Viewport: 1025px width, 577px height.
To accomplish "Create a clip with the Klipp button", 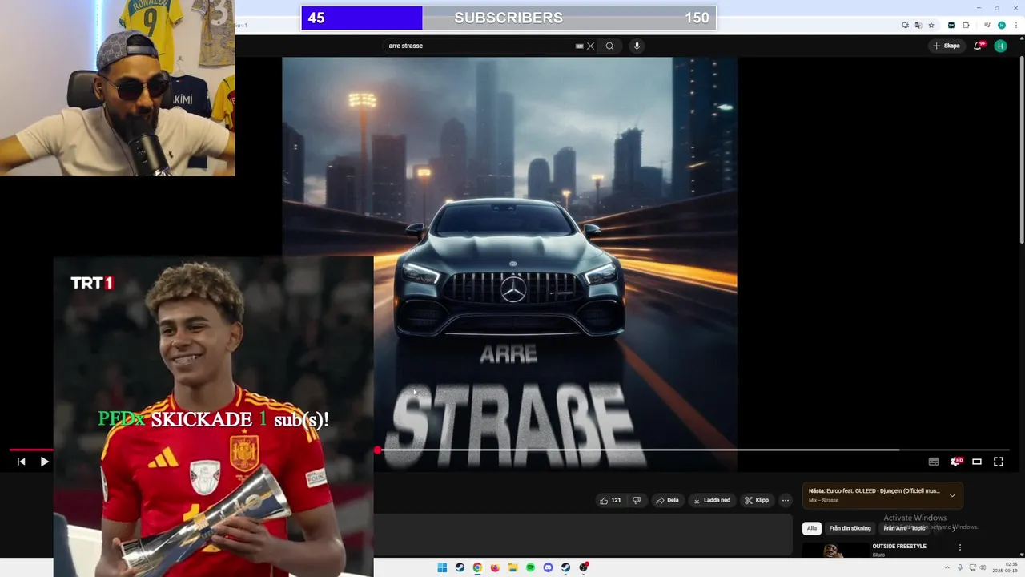I will [x=756, y=500].
